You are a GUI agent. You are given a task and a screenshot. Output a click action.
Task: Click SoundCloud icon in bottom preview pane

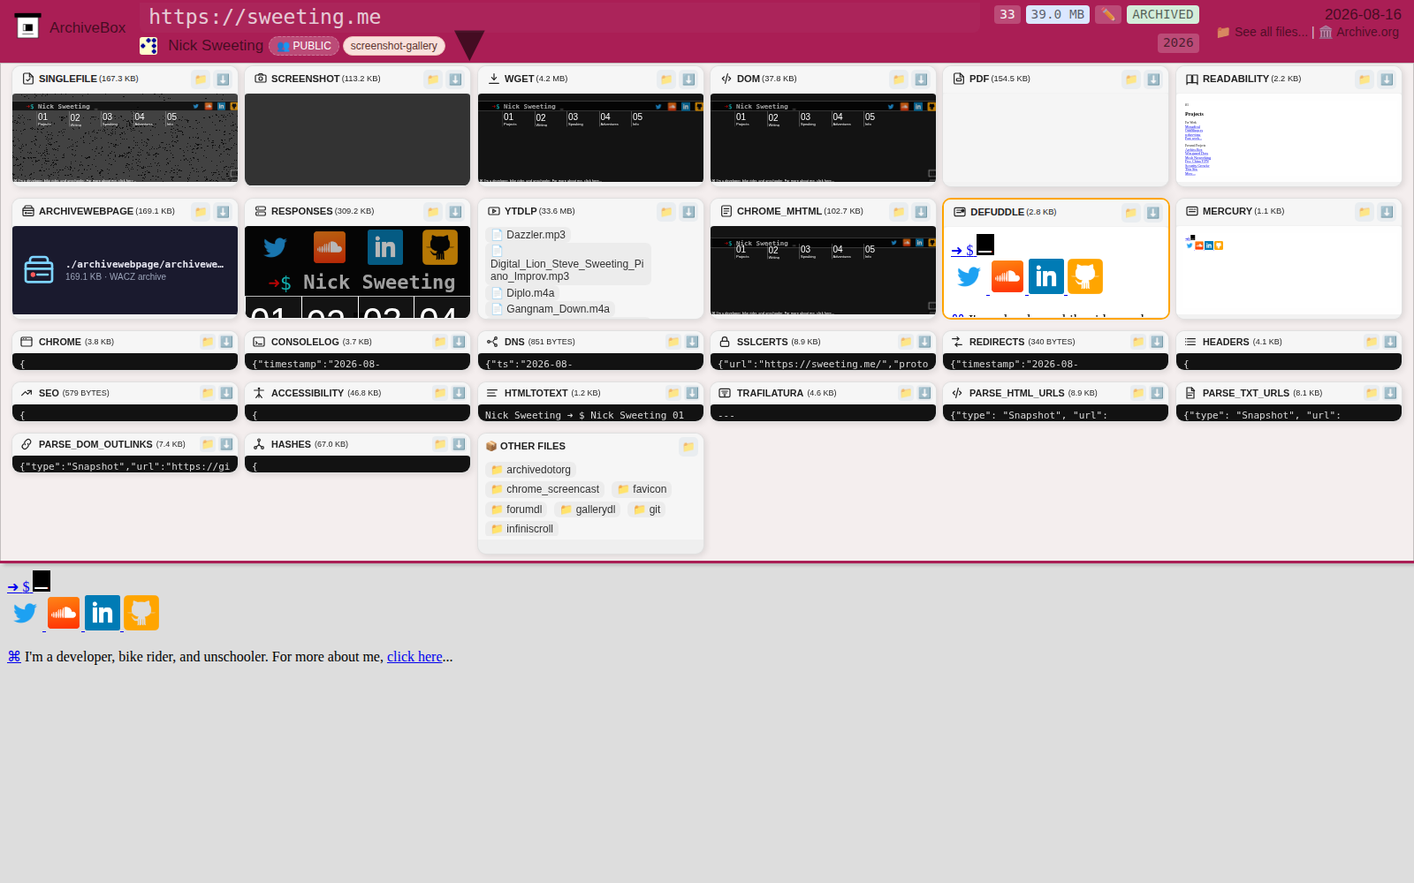point(64,613)
